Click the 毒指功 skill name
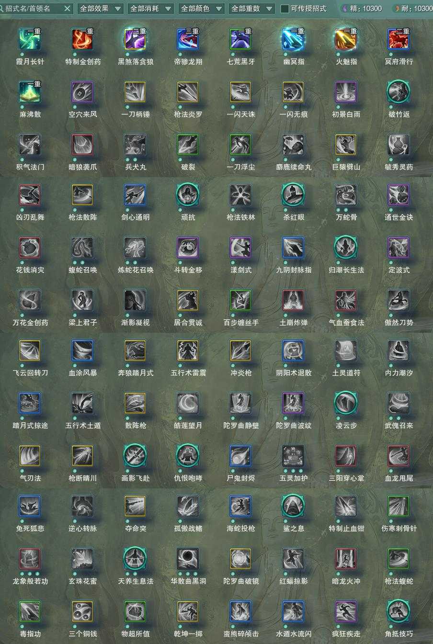This screenshot has width=433, height=644. (x=30, y=633)
